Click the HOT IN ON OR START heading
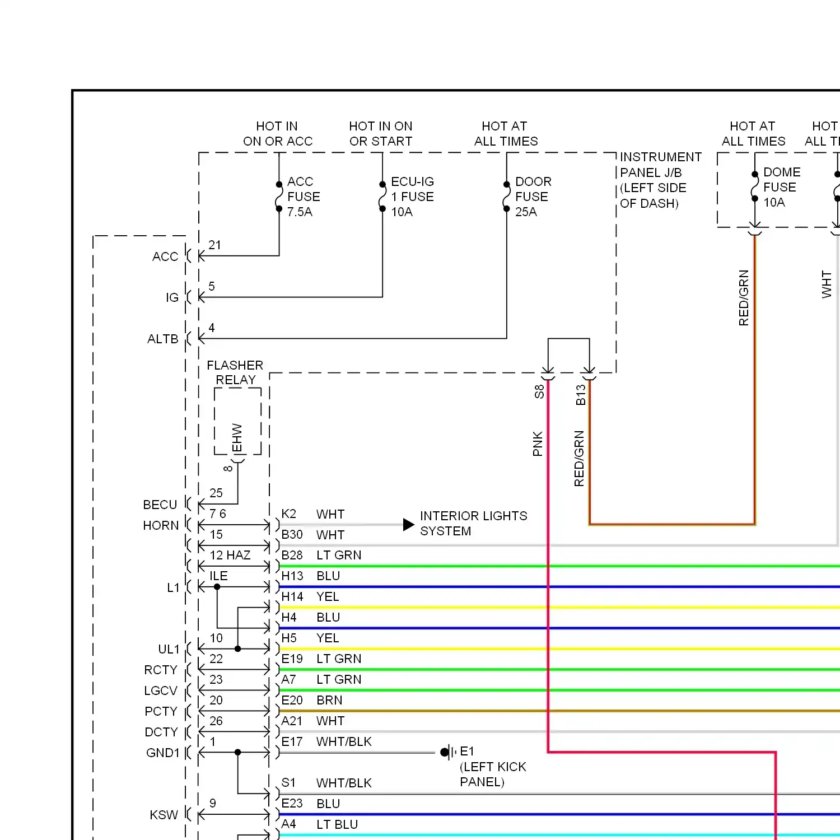This screenshot has width=840, height=840. [x=381, y=134]
